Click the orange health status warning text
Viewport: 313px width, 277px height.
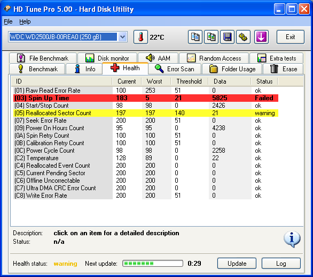click(65, 264)
